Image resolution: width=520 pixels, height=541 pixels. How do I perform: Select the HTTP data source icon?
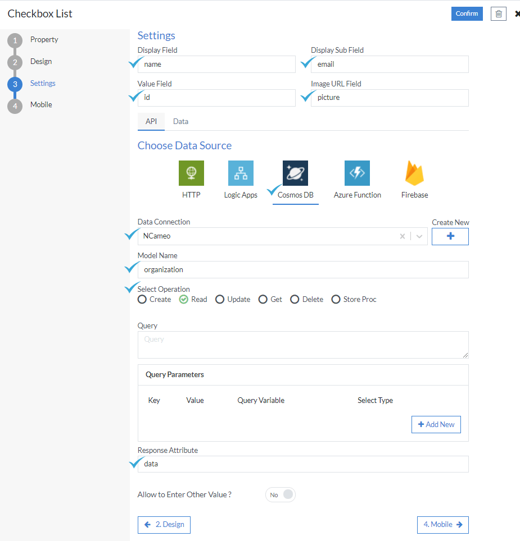(191, 173)
